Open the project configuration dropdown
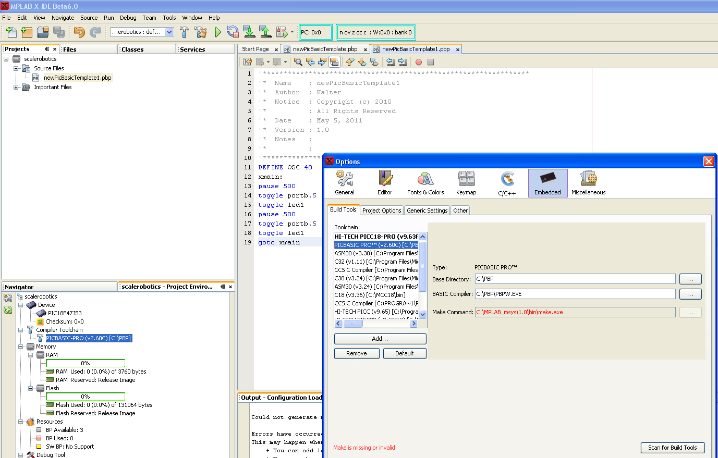Viewport: 718px width, 458px height. [x=169, y=32]
